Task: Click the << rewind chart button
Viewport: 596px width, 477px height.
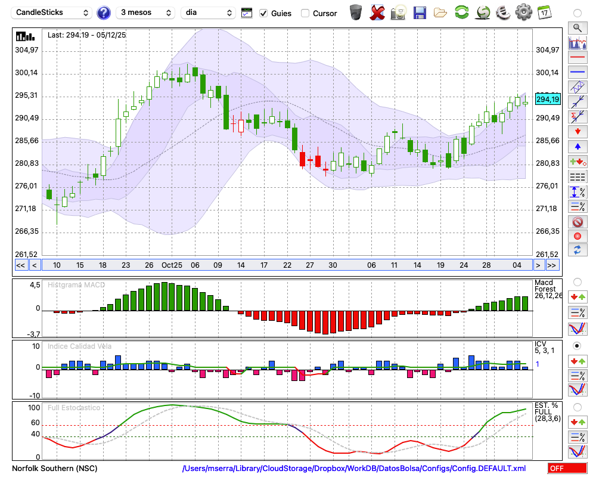Action: [20, 265]
